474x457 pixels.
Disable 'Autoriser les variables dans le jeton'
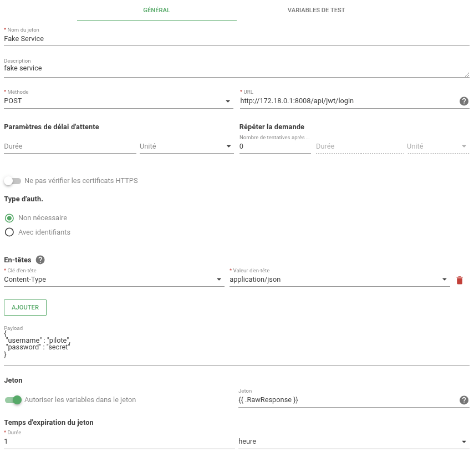click(x=13, y=400)
